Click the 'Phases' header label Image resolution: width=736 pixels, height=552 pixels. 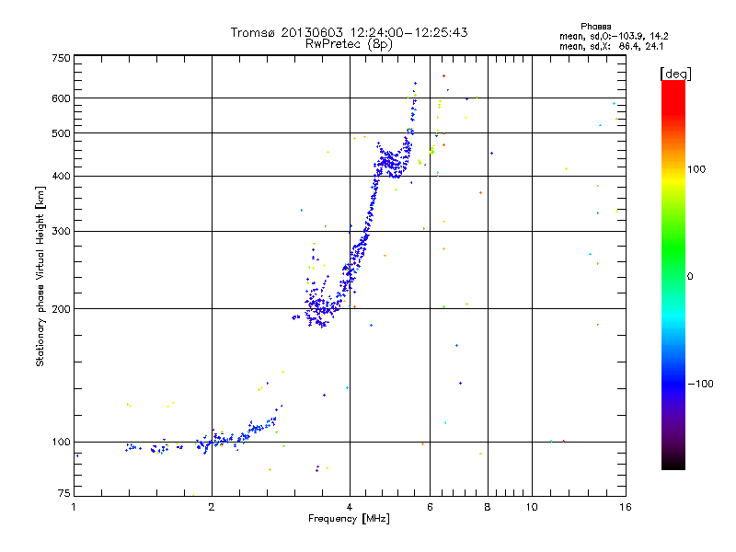595,27
